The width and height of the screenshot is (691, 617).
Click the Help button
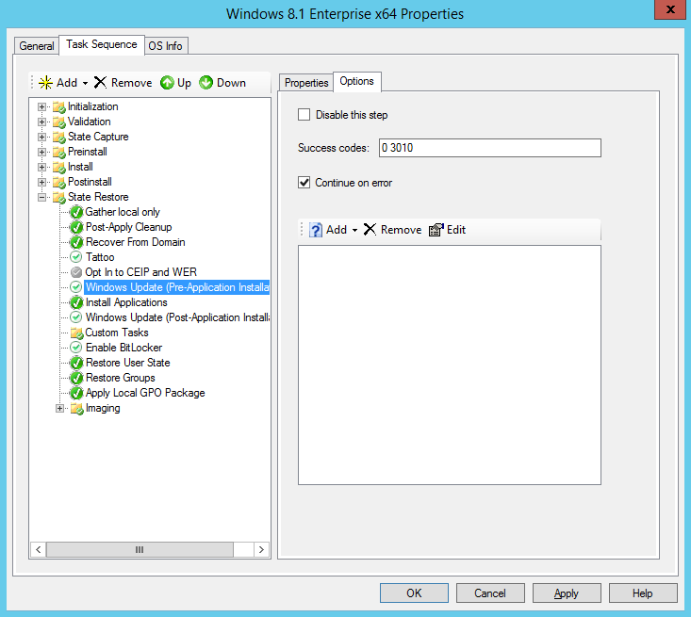click(643, 593)
